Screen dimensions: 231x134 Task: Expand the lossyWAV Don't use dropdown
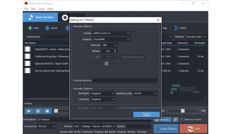coord(103,108)
